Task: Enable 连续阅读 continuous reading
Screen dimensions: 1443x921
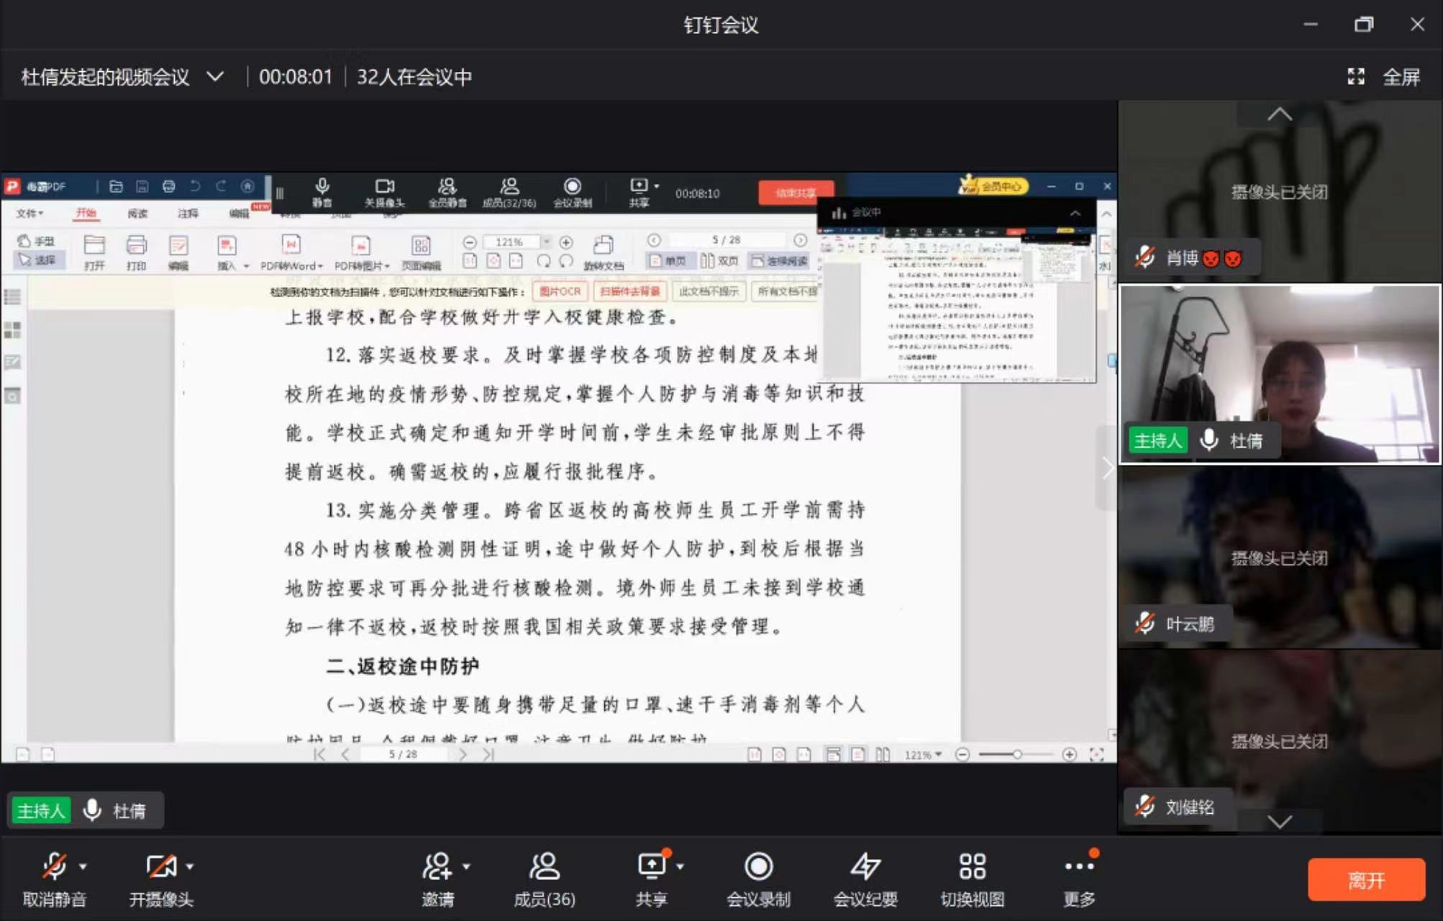Action: pos(780,260)
